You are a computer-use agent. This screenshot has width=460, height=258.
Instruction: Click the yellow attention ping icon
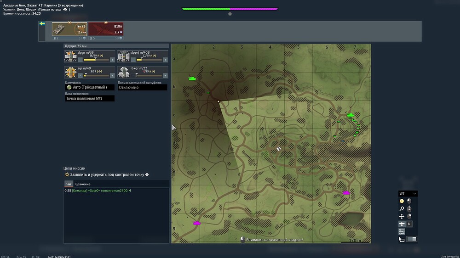click(x=402, y=201)
